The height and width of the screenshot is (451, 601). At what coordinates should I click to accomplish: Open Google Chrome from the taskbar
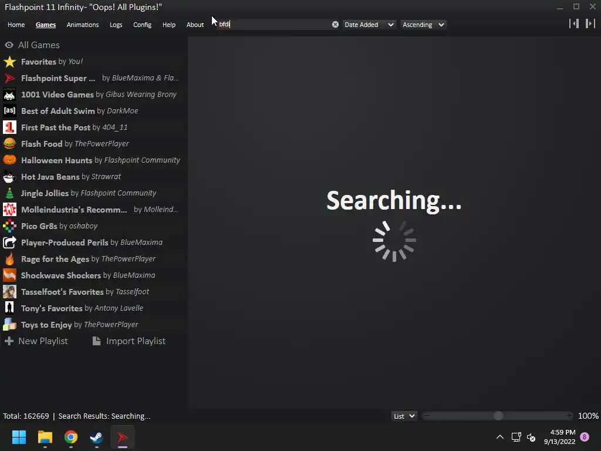point(71,437)
